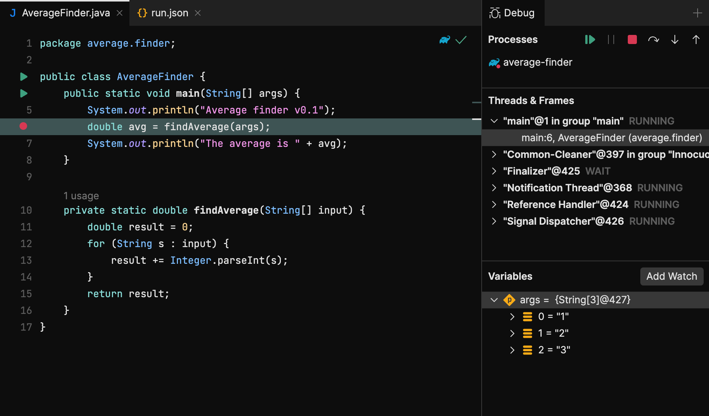The height and width of the screenshot is (416, 709).
Task: Expand the "Finalizer"@425 thread
Action: tap(494, 171)
